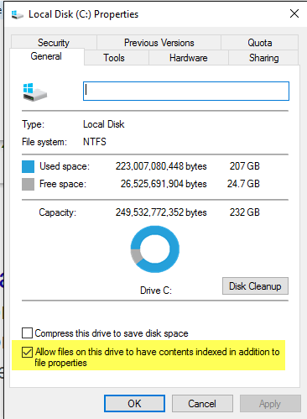This screenshot has width=307, height=419.
Task: Enable Compress this drive to save disk space
Action: click(x=27, y=333)
